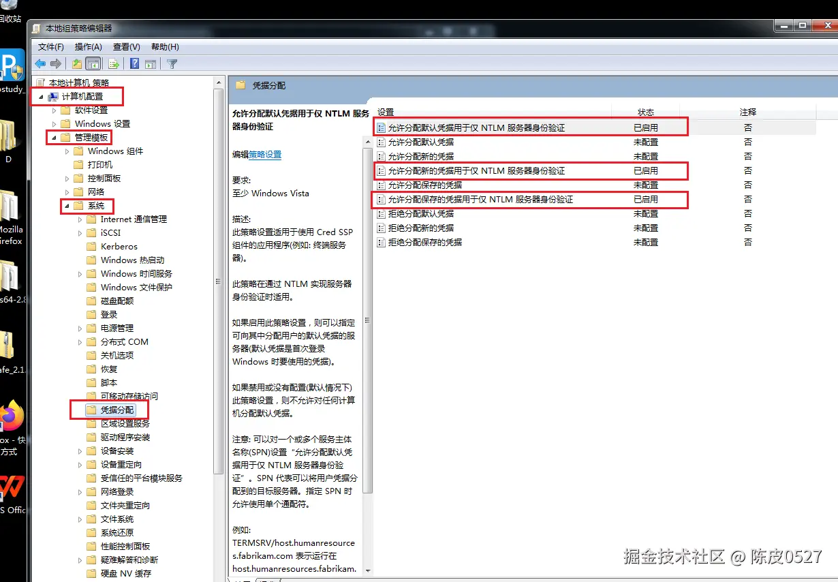This screenshot has height=582, width=838.
Task: Click the Filter funnel toolbar icon
Action: pyautogui.click(x=172, y=63)
